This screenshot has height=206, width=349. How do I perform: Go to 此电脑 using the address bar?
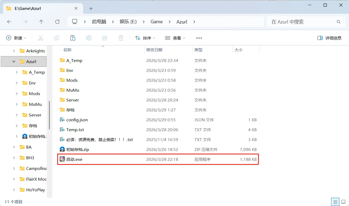coord(99,22)
